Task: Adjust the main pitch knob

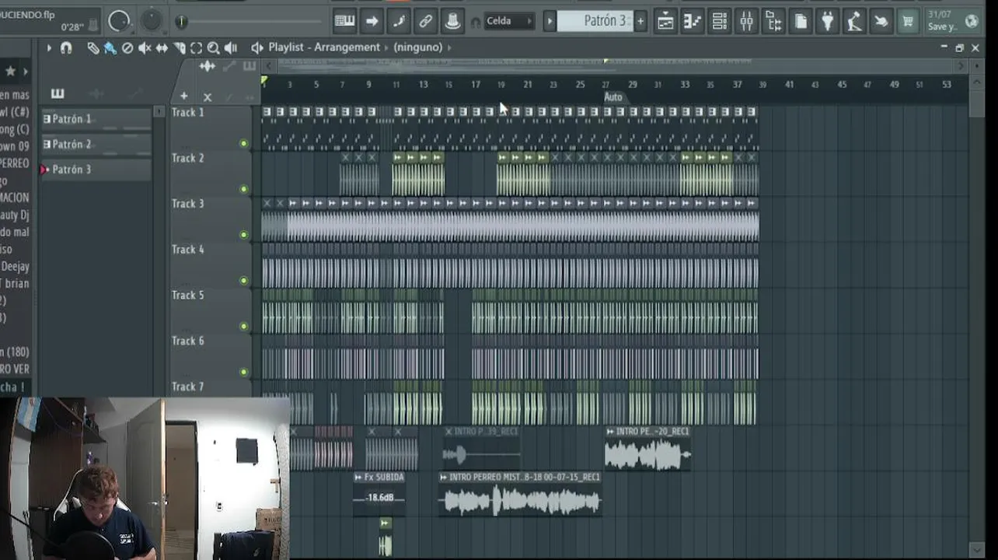Action: click(x=152, y=20)
